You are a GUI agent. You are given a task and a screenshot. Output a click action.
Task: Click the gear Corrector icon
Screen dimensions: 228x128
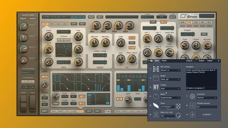(x=192, y=96)
